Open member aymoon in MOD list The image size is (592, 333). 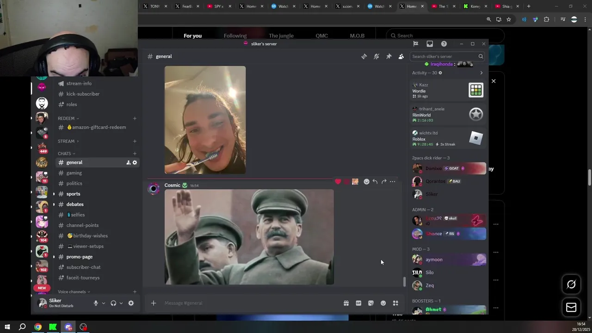coord(449,259)
